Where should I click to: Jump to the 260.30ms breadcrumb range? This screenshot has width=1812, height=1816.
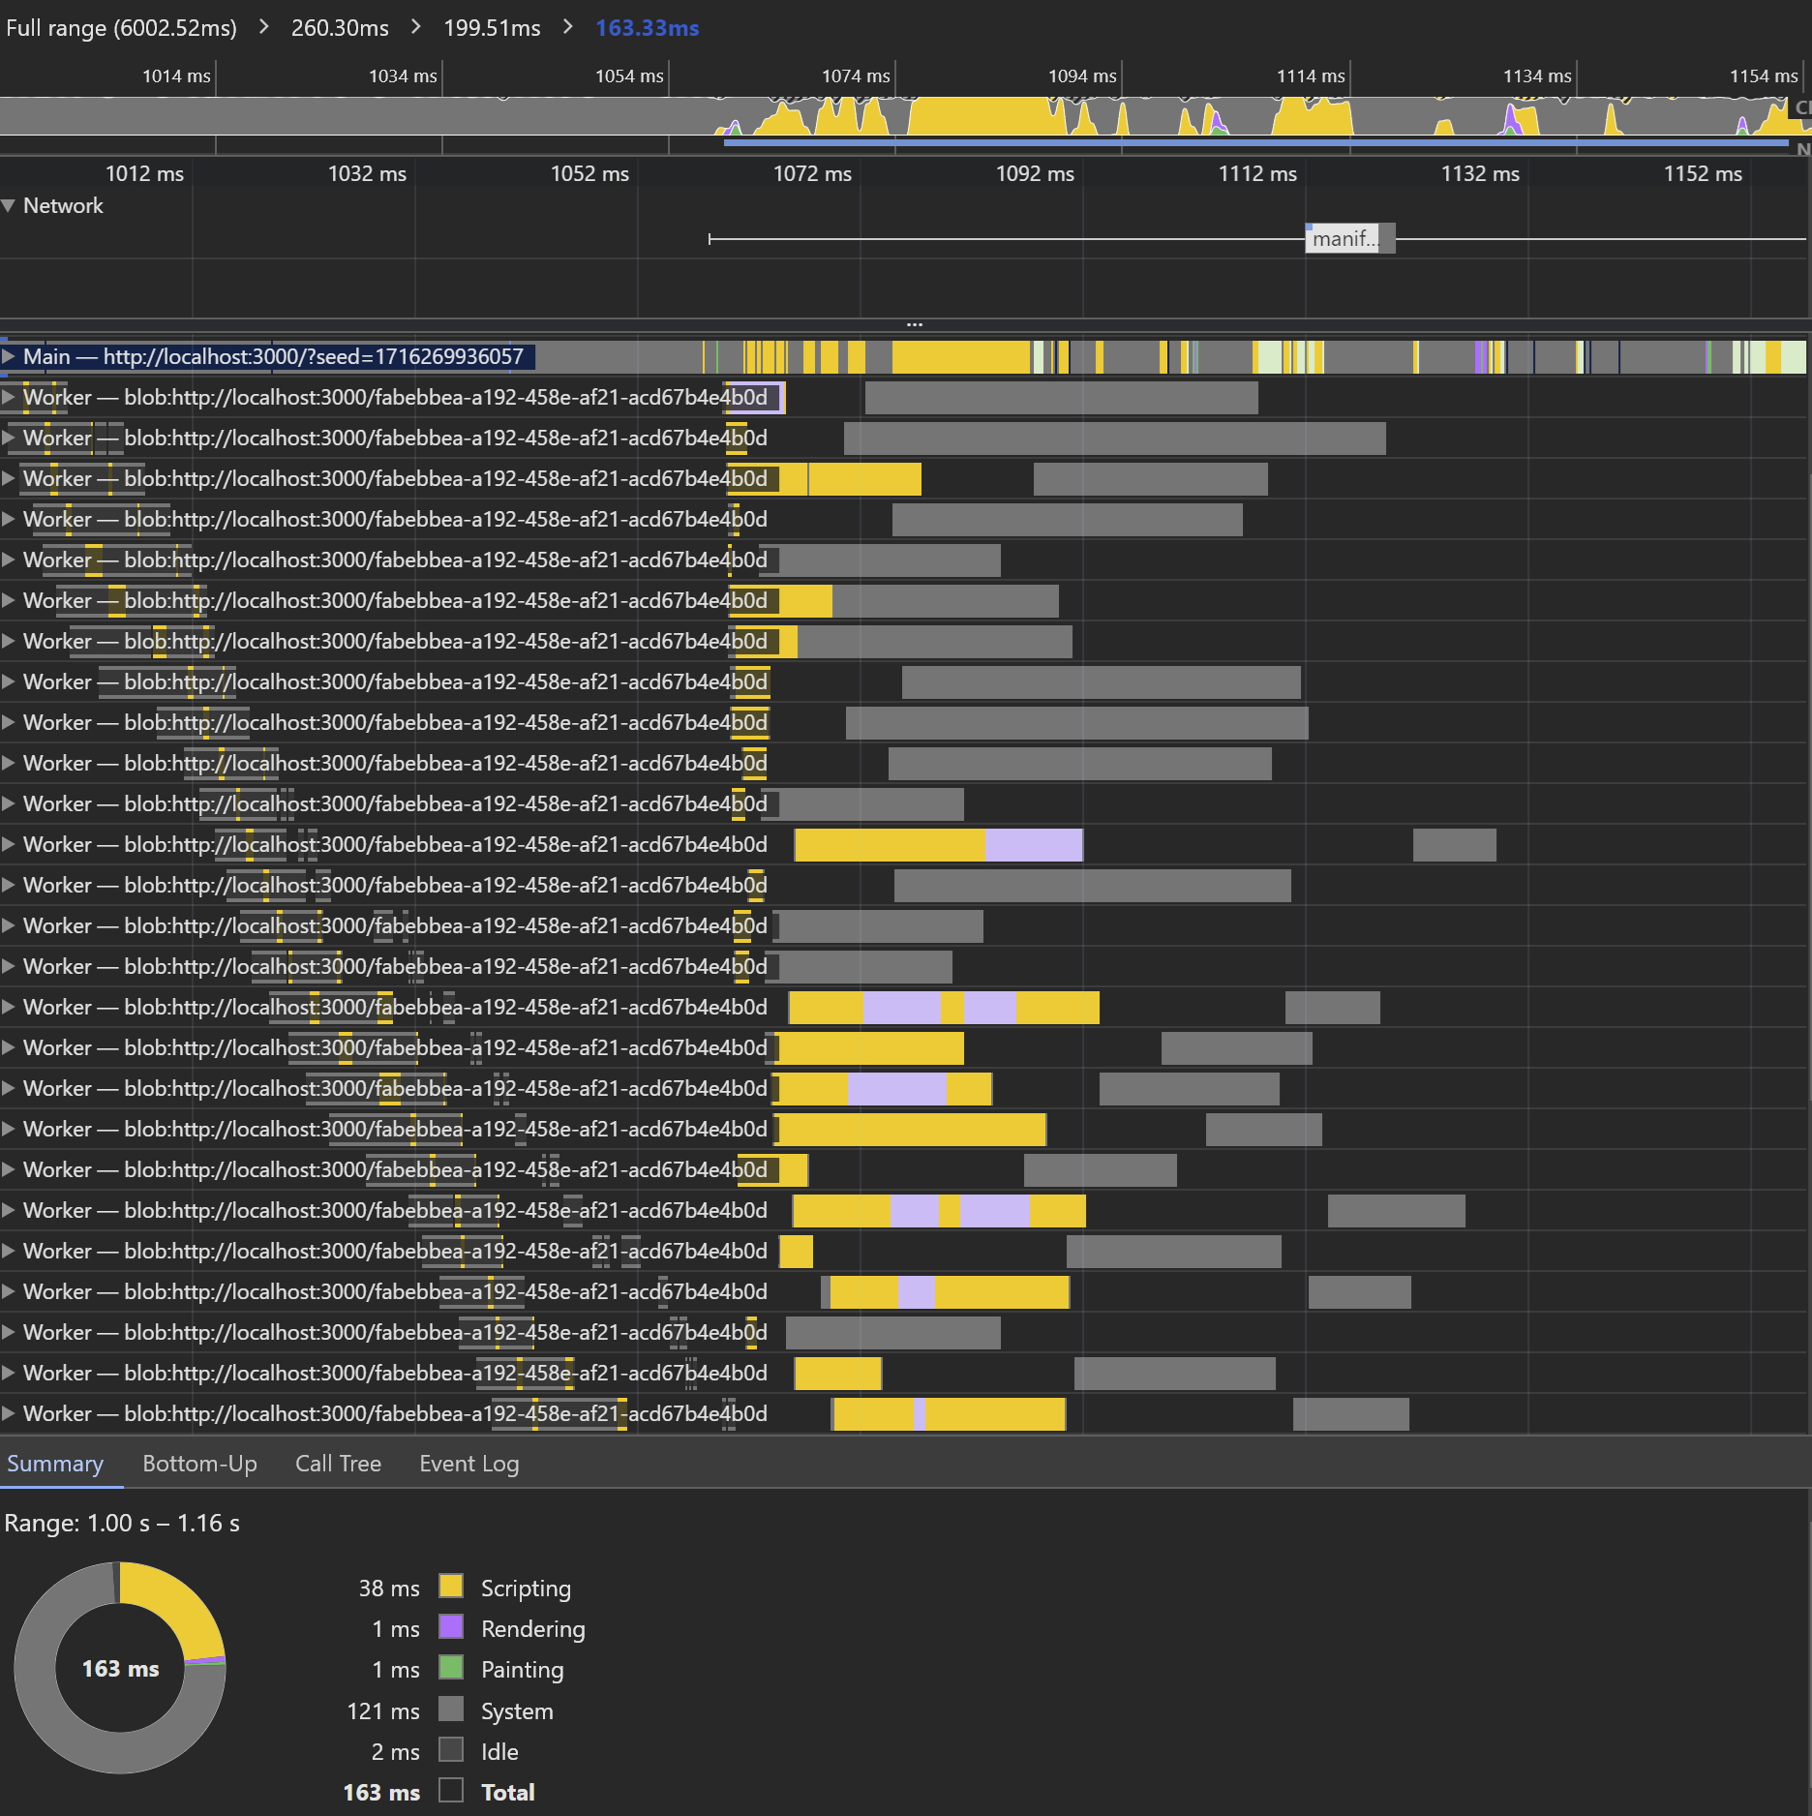click(340, 28)
